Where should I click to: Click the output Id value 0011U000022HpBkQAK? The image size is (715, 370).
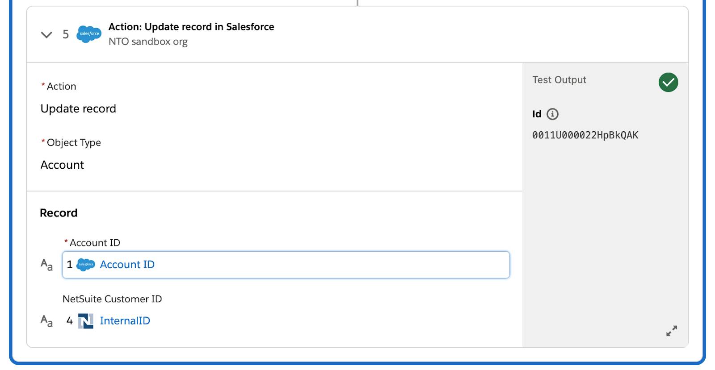pos(585,135)
